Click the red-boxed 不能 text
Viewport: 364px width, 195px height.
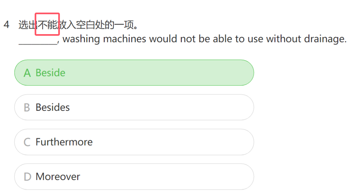pyautogui.click(x=47, y=24)
